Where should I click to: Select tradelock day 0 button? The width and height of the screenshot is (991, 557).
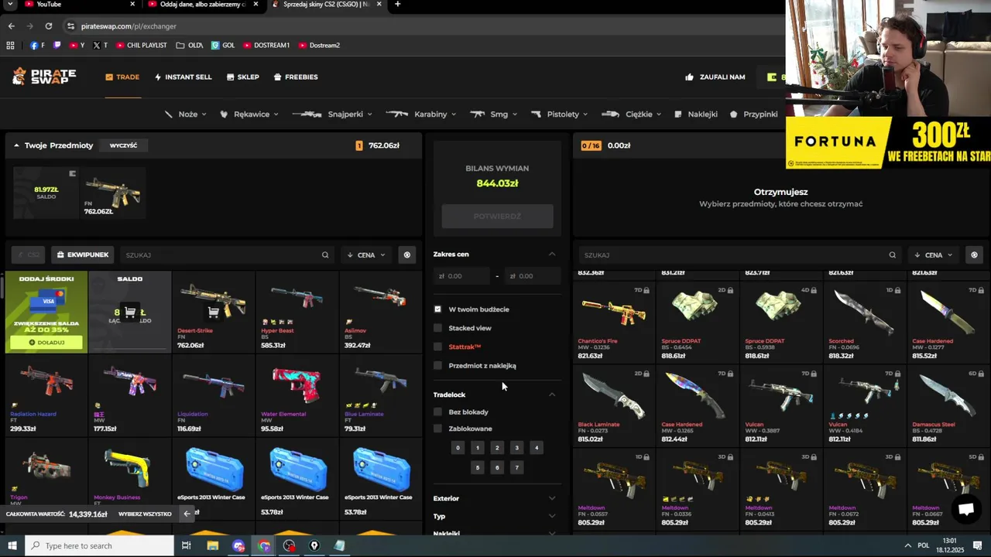[458, 448]
